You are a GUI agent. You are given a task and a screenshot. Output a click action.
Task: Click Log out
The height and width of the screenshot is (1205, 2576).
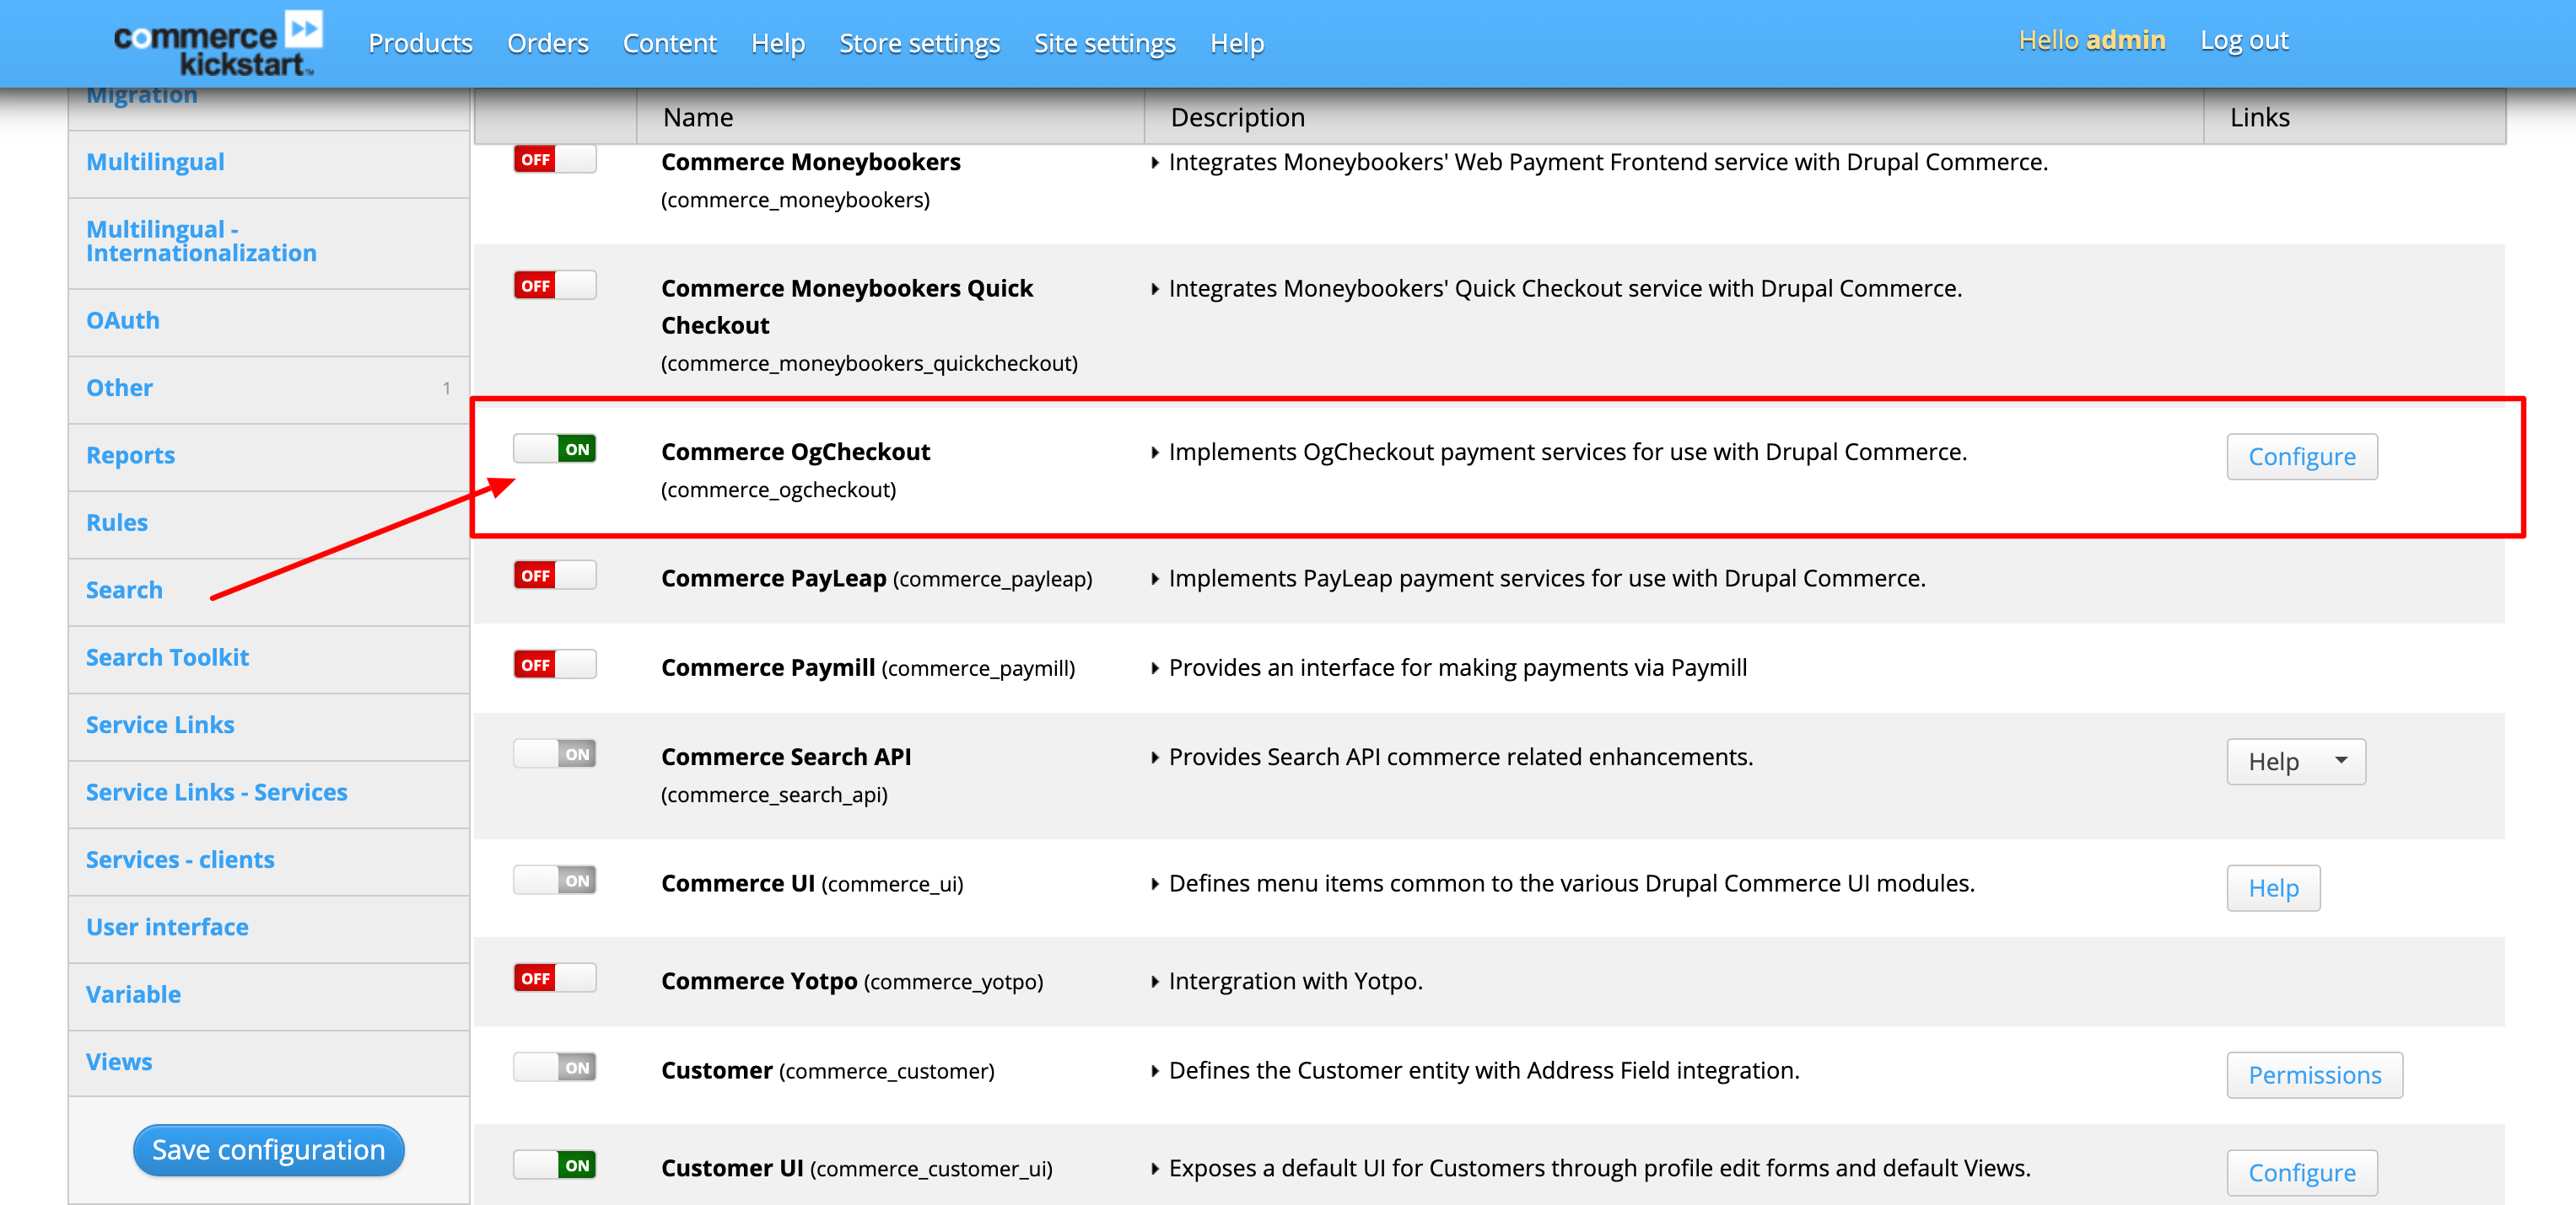(2245, 41)
